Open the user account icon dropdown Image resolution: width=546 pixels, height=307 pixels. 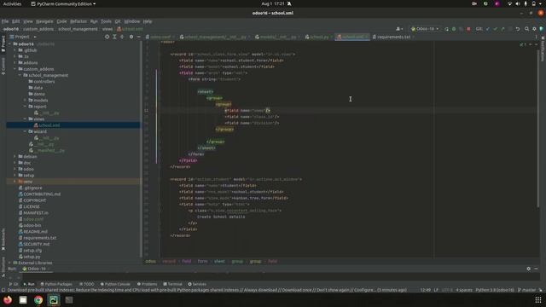point(399,29)
